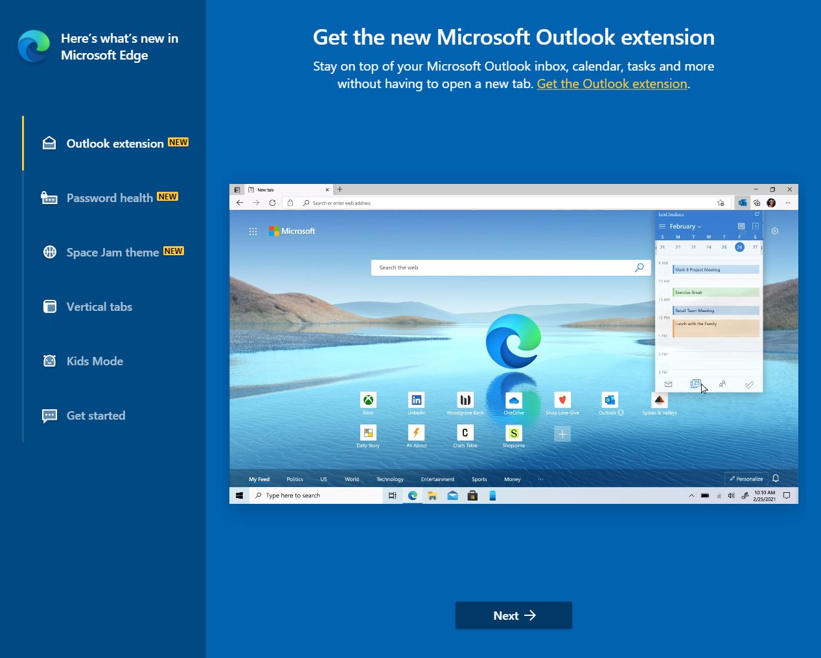Select the My Feed tab in preview
This screenshot has width=821, height=658.
click(259, 479)
